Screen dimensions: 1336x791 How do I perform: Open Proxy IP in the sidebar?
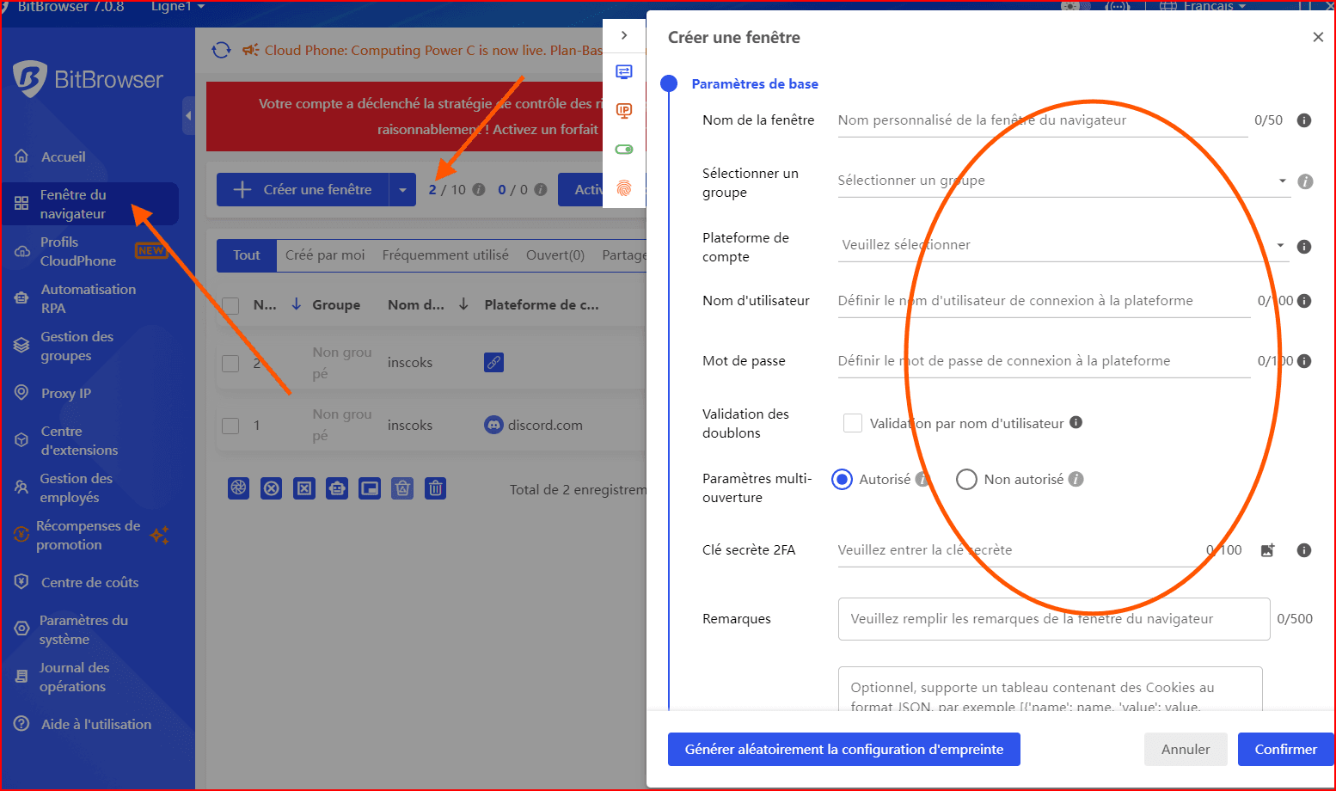65,393
